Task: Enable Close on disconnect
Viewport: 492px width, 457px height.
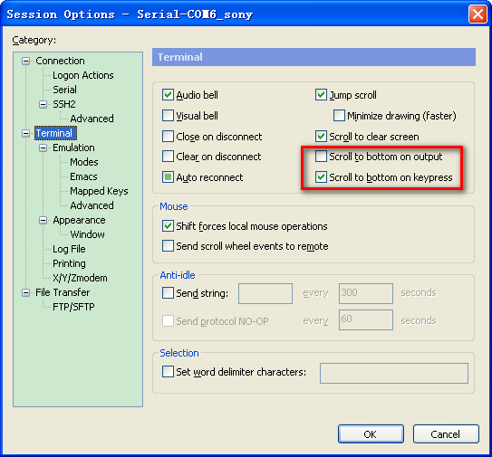Action: click(168, 137)
